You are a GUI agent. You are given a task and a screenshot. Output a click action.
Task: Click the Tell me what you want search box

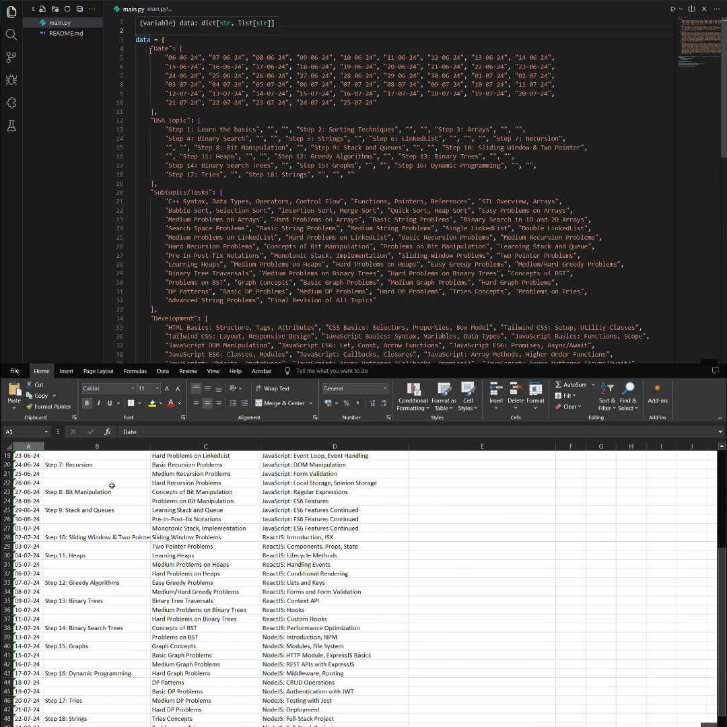(331, 371)
